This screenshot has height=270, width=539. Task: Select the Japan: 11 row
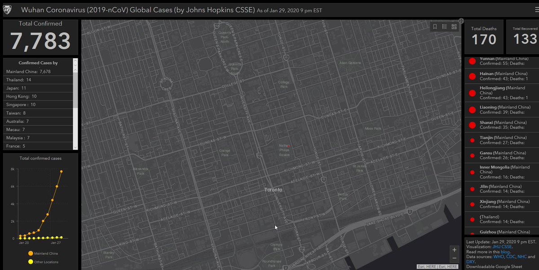point(38,88)
